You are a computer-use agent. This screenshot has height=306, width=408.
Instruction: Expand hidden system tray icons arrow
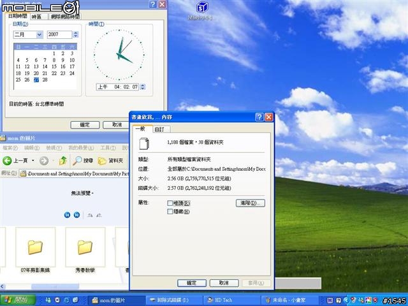346,300
